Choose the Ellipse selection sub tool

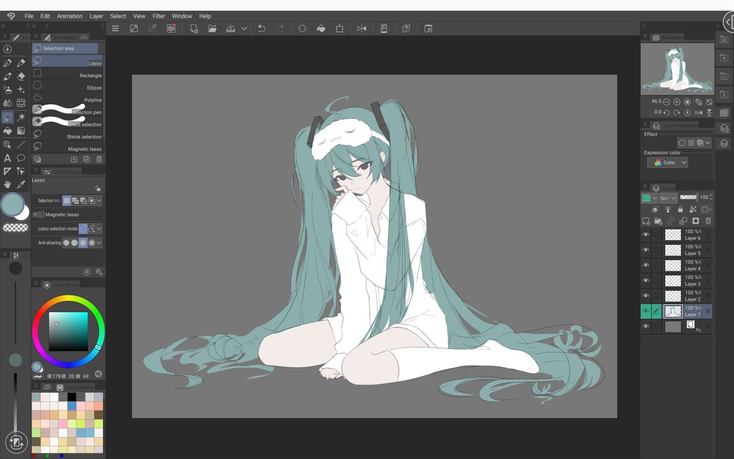(67, 88)
